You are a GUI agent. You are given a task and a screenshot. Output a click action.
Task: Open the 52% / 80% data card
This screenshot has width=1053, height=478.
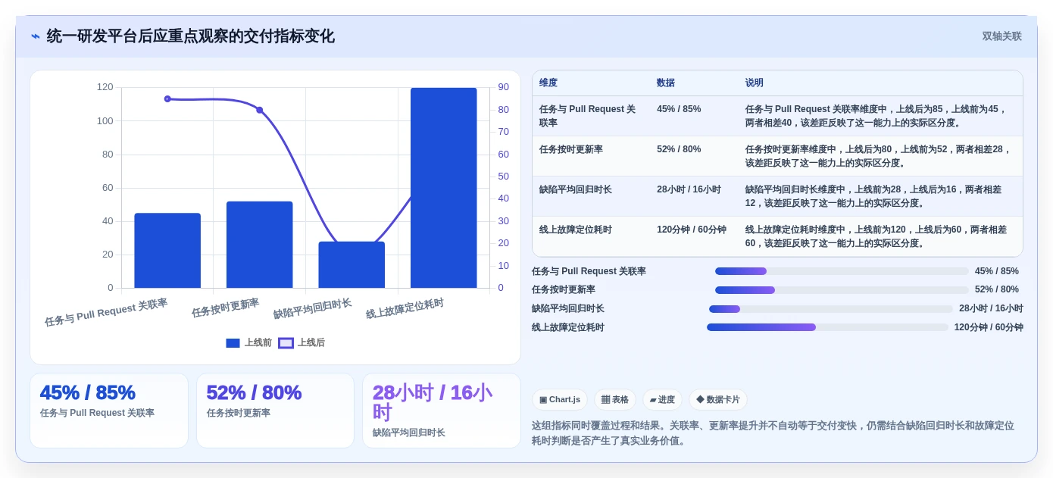[275, 410]
